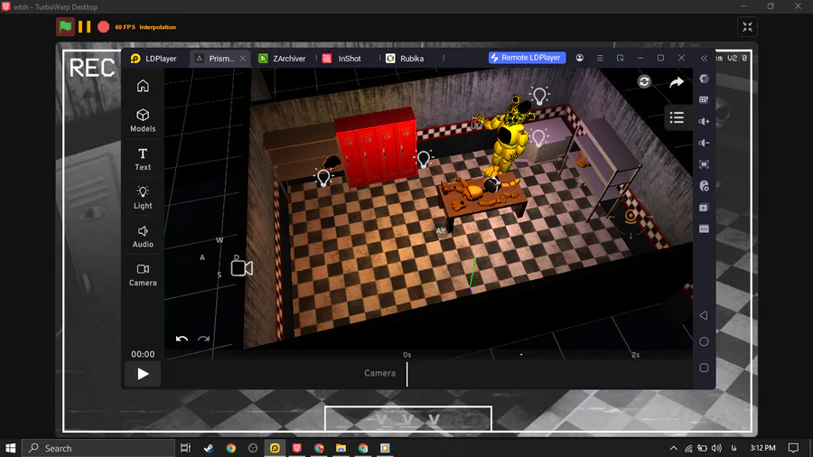Image resolution: width=813 pixels, height=457 pixels.
Task: Click the share/export arrow icon
Action: [676, 82]
